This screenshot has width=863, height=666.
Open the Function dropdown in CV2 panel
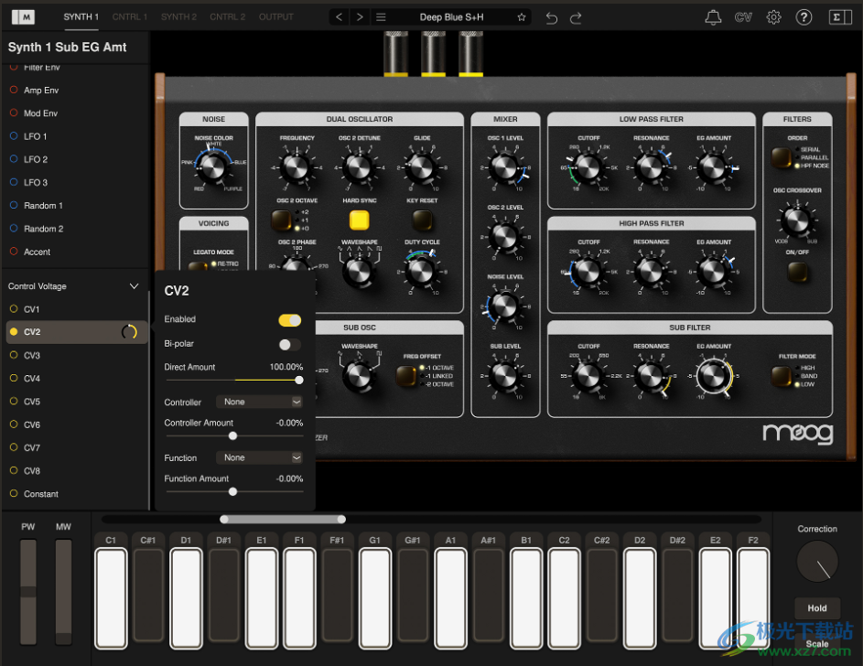click(x=259, y=457)
